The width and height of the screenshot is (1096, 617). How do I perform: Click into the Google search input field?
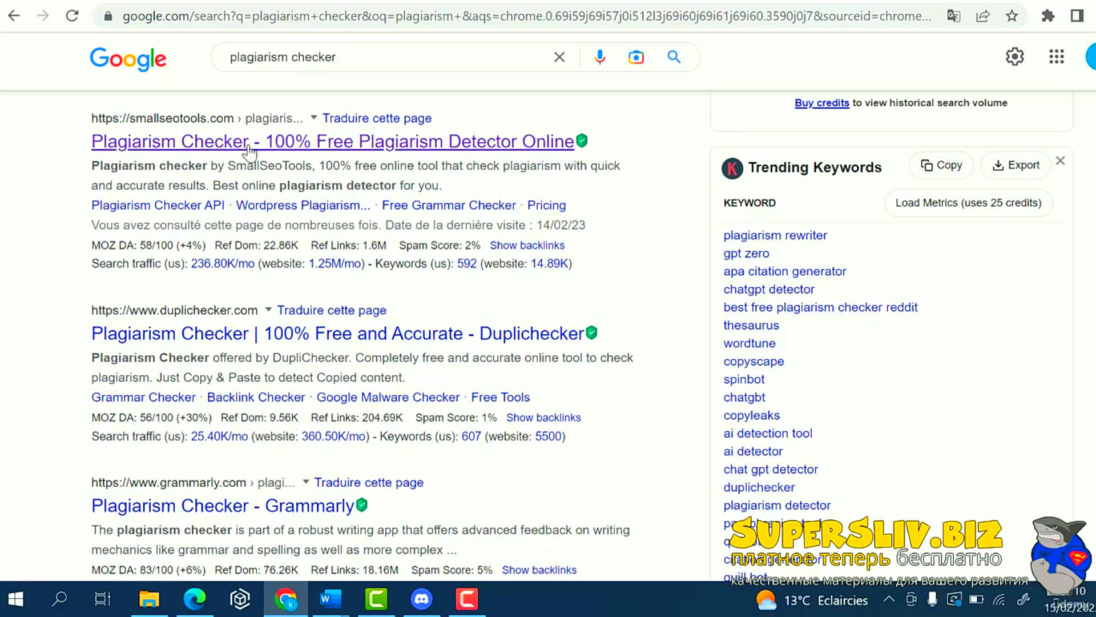(382, 57)
